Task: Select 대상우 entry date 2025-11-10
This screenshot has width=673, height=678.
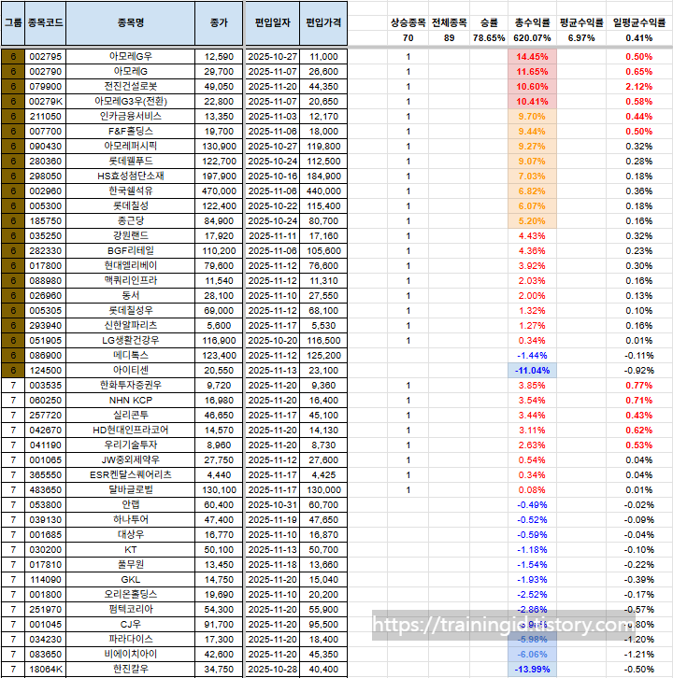Action: (x=272, y=535)
